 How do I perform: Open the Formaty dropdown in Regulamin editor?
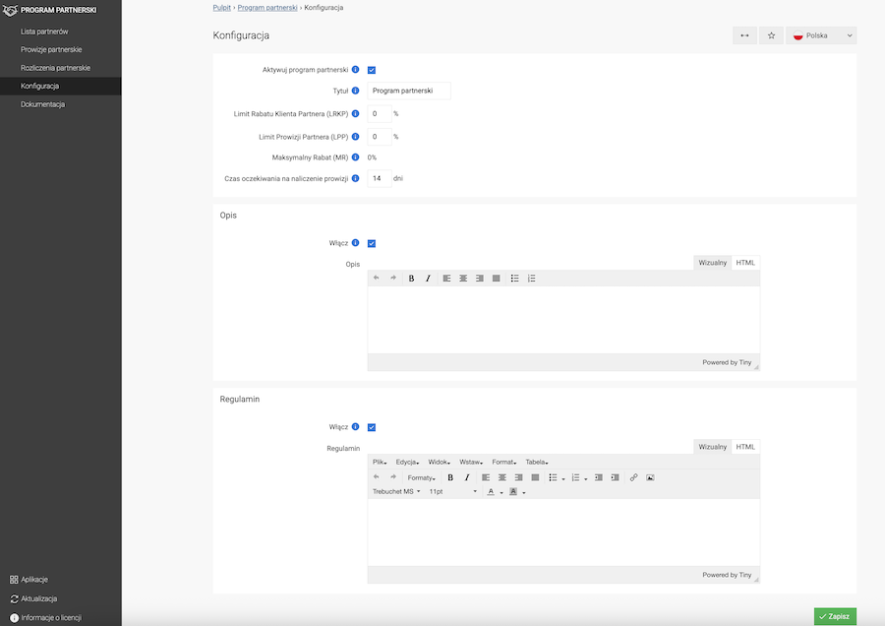point(421,477)
